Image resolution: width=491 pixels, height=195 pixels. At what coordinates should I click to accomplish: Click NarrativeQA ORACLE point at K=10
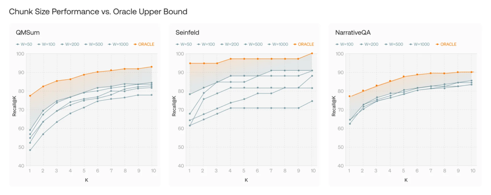coord(471,72)
